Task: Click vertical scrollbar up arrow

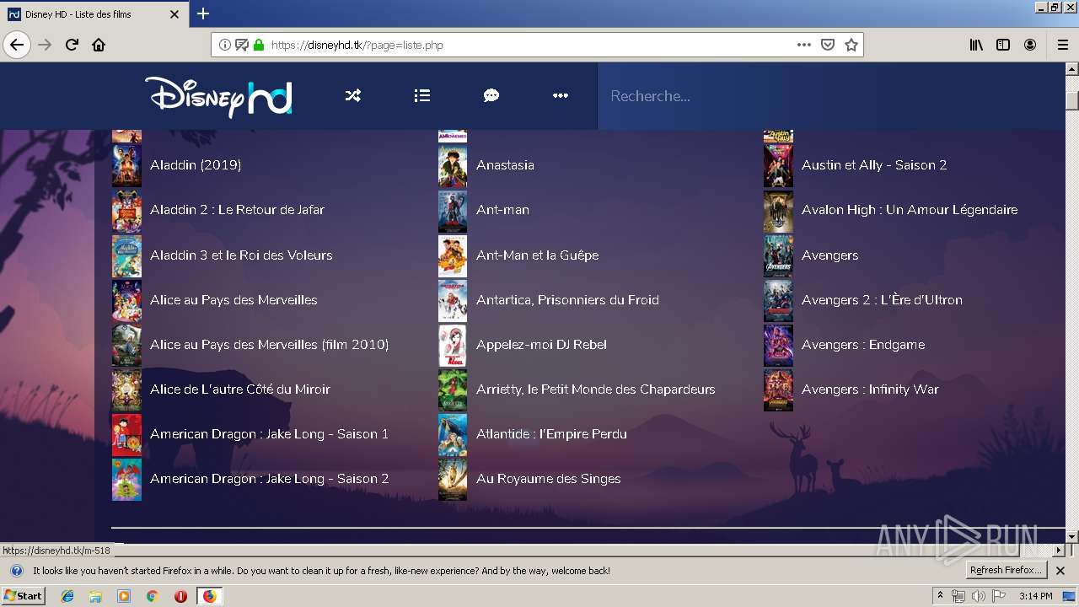Action: point(1072,69)
